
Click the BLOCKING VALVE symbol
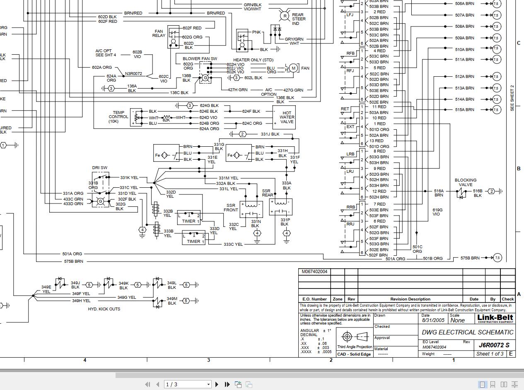(461, 191)
